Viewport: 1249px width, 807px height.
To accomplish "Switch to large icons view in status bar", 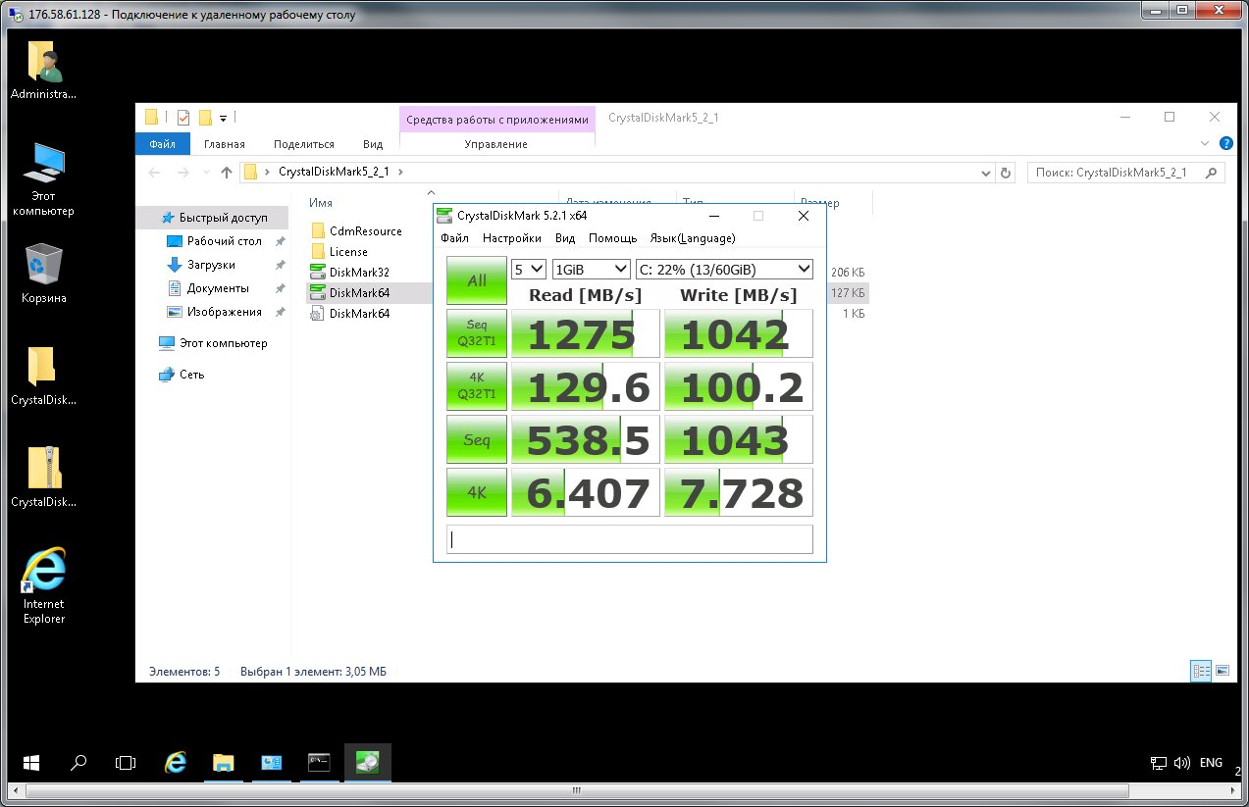I will click(1223, 672).
